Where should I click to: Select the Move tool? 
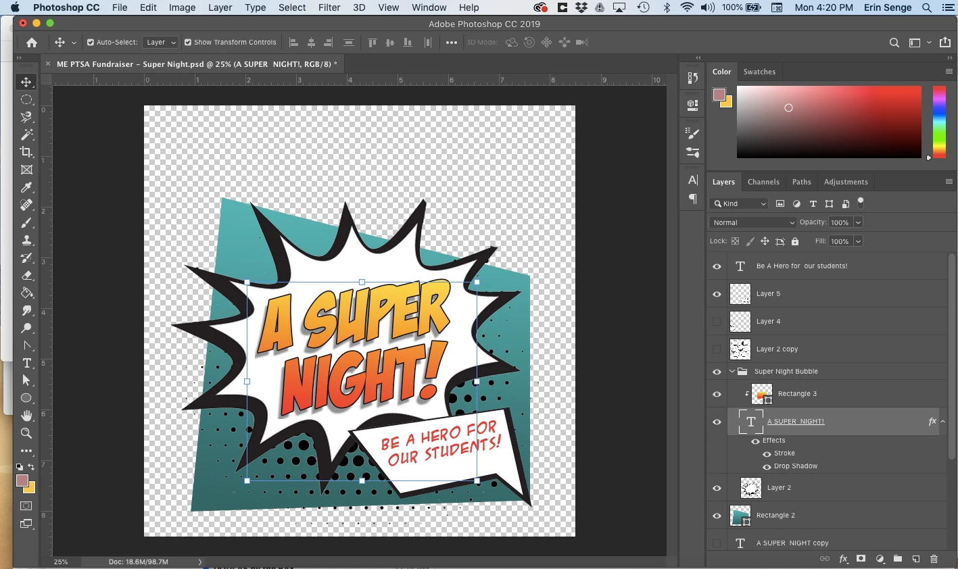click(26, 82)
